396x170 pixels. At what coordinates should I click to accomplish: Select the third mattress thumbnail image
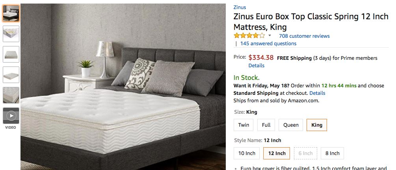click(x=11, y=54)
